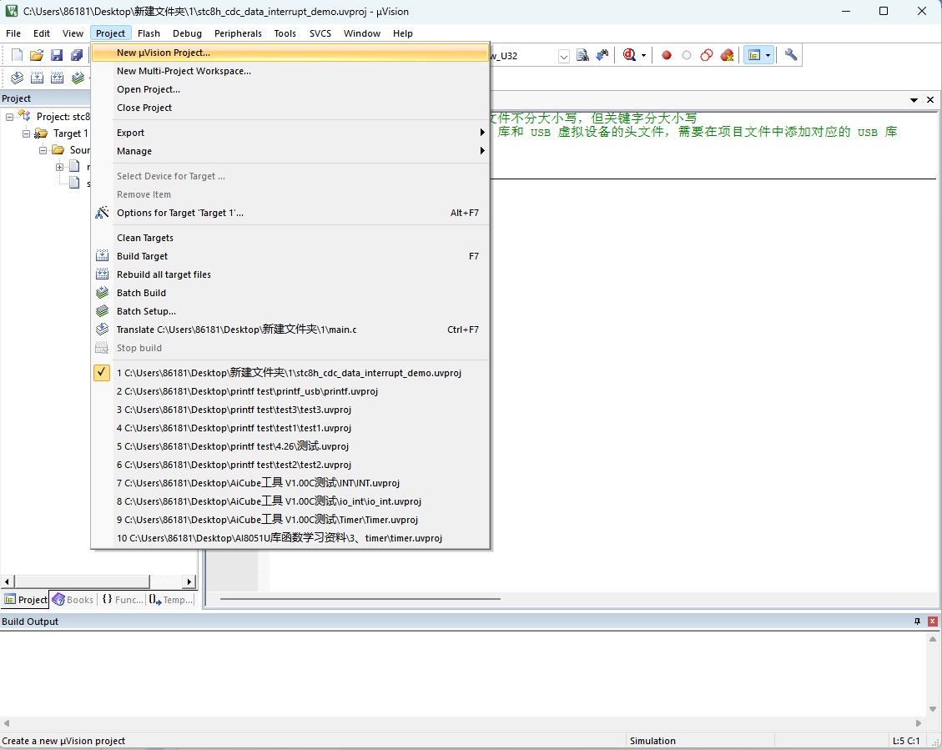Click the find text input field
The image size is (942, 750).
525,56
